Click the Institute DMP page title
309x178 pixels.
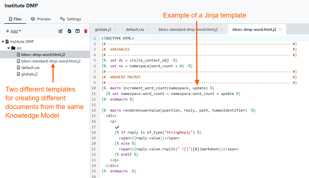[21, 6]
